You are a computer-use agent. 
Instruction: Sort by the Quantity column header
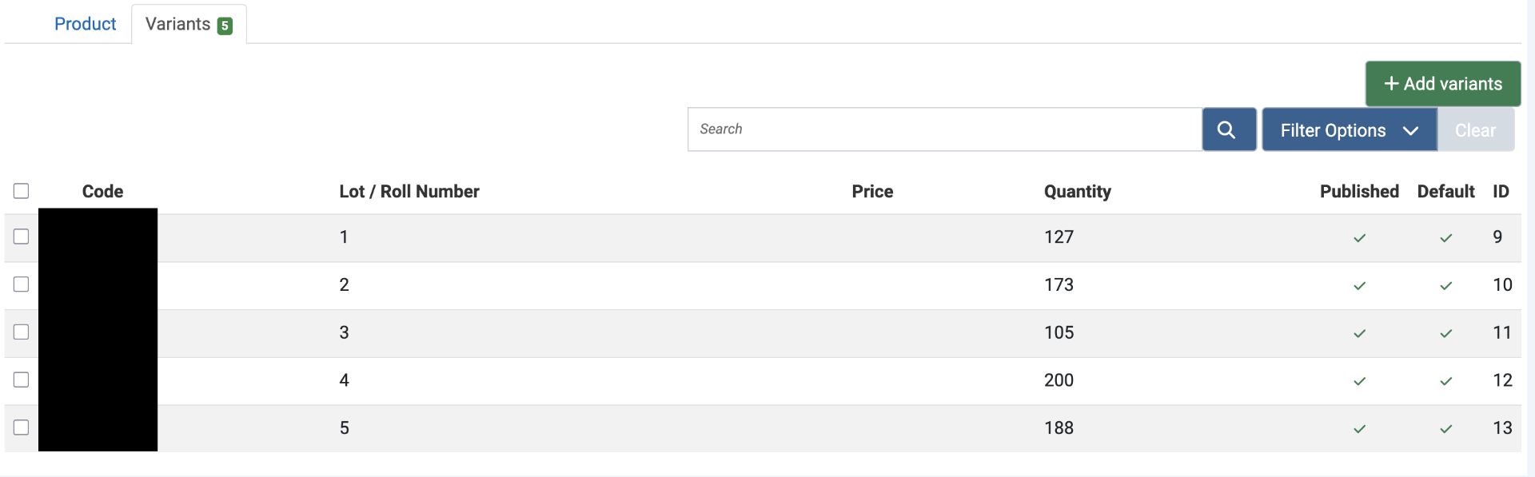pos(1077,192)
